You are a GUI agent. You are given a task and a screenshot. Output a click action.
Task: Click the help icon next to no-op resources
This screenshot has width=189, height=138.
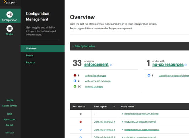185,65
